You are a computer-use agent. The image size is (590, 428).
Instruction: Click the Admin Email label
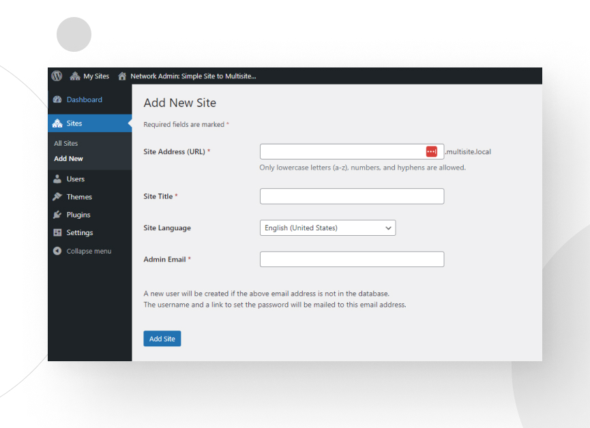[167, 260]
